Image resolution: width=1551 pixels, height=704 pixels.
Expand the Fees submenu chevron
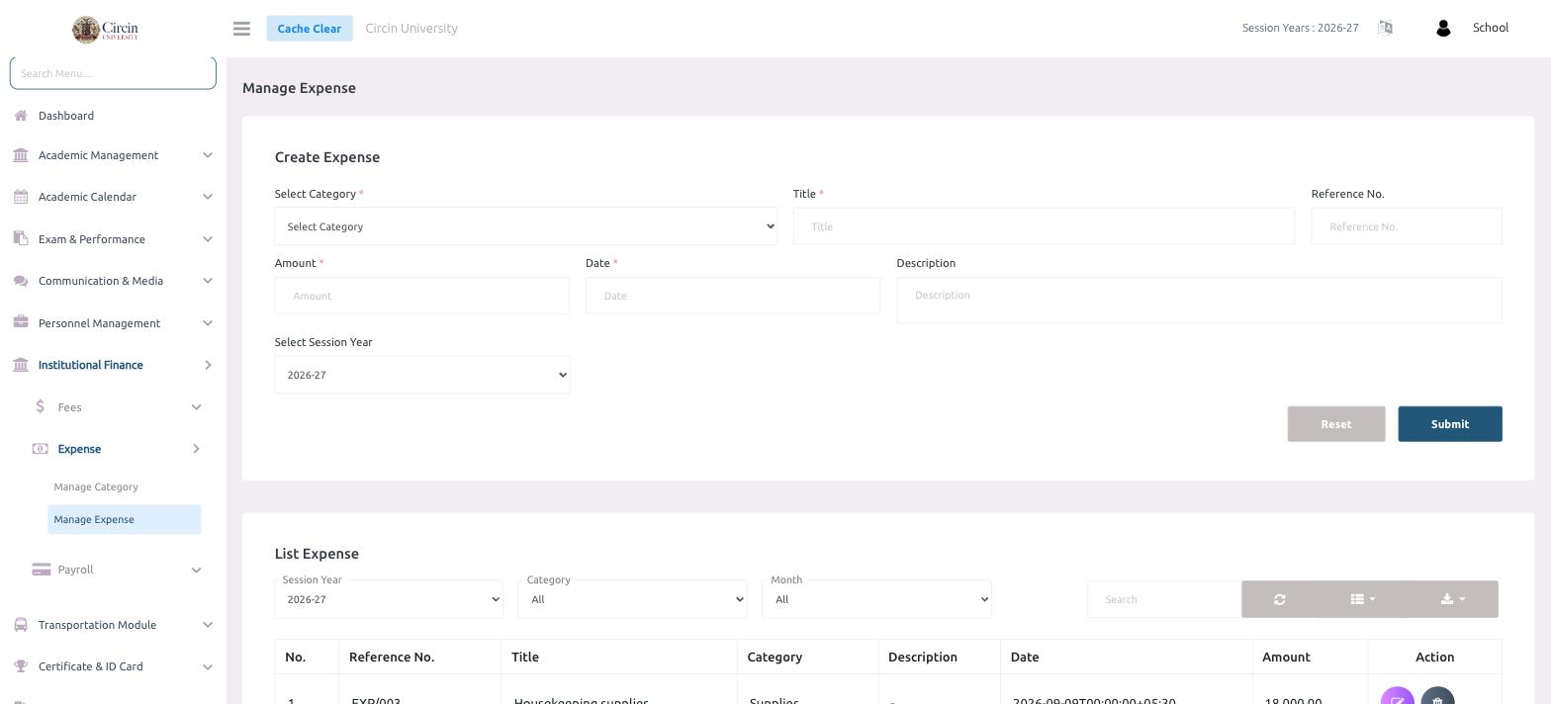[196, 407]
